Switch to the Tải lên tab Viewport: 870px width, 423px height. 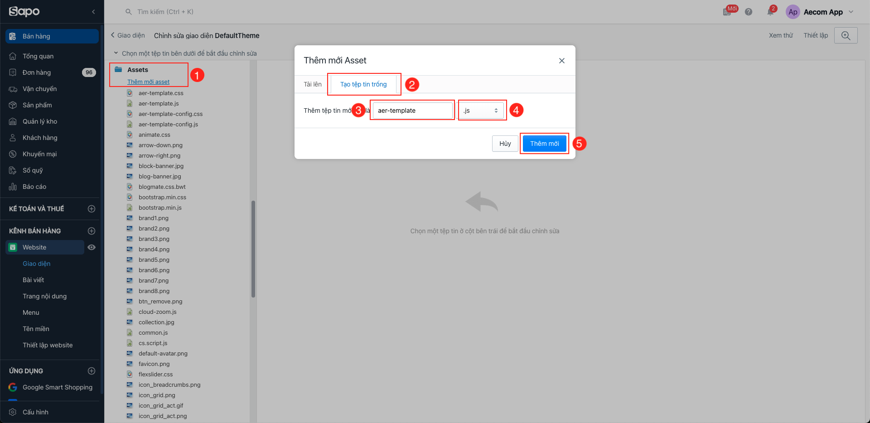click(x=313, y=84)
